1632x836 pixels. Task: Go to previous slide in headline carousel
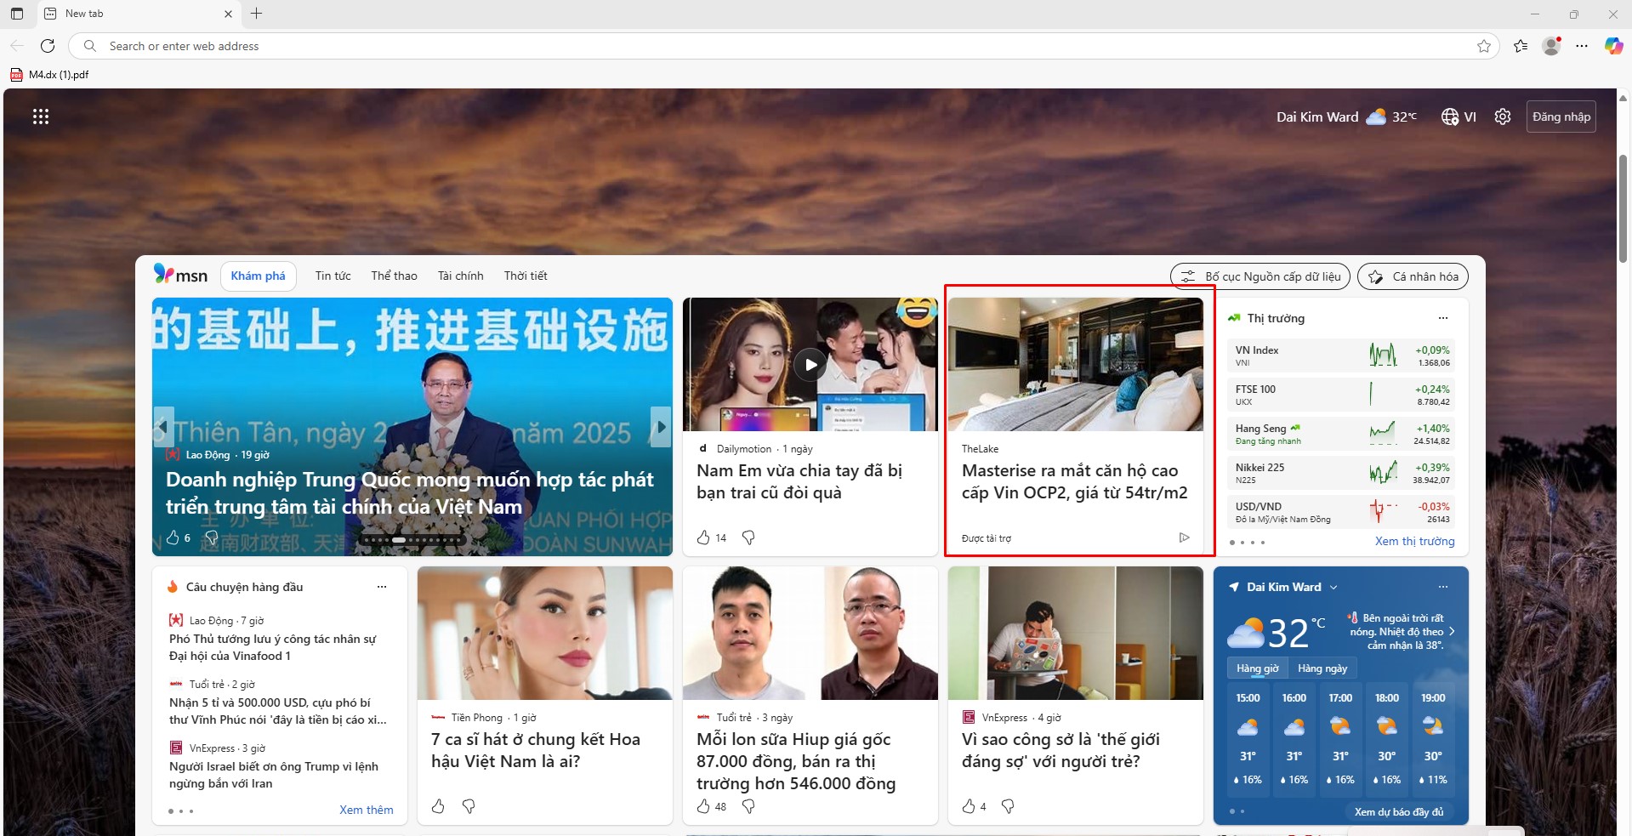[163, 427]
